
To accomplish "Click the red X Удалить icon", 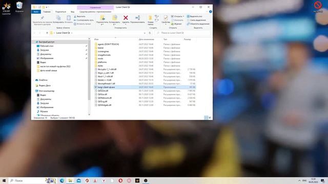I will pos(126,18).
